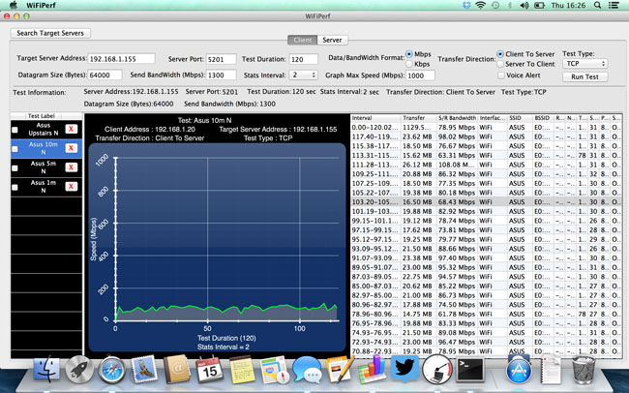This screenshot has width=629, height=393.
Task: Select Mbps bandwidth format radio
Action: 409,54
